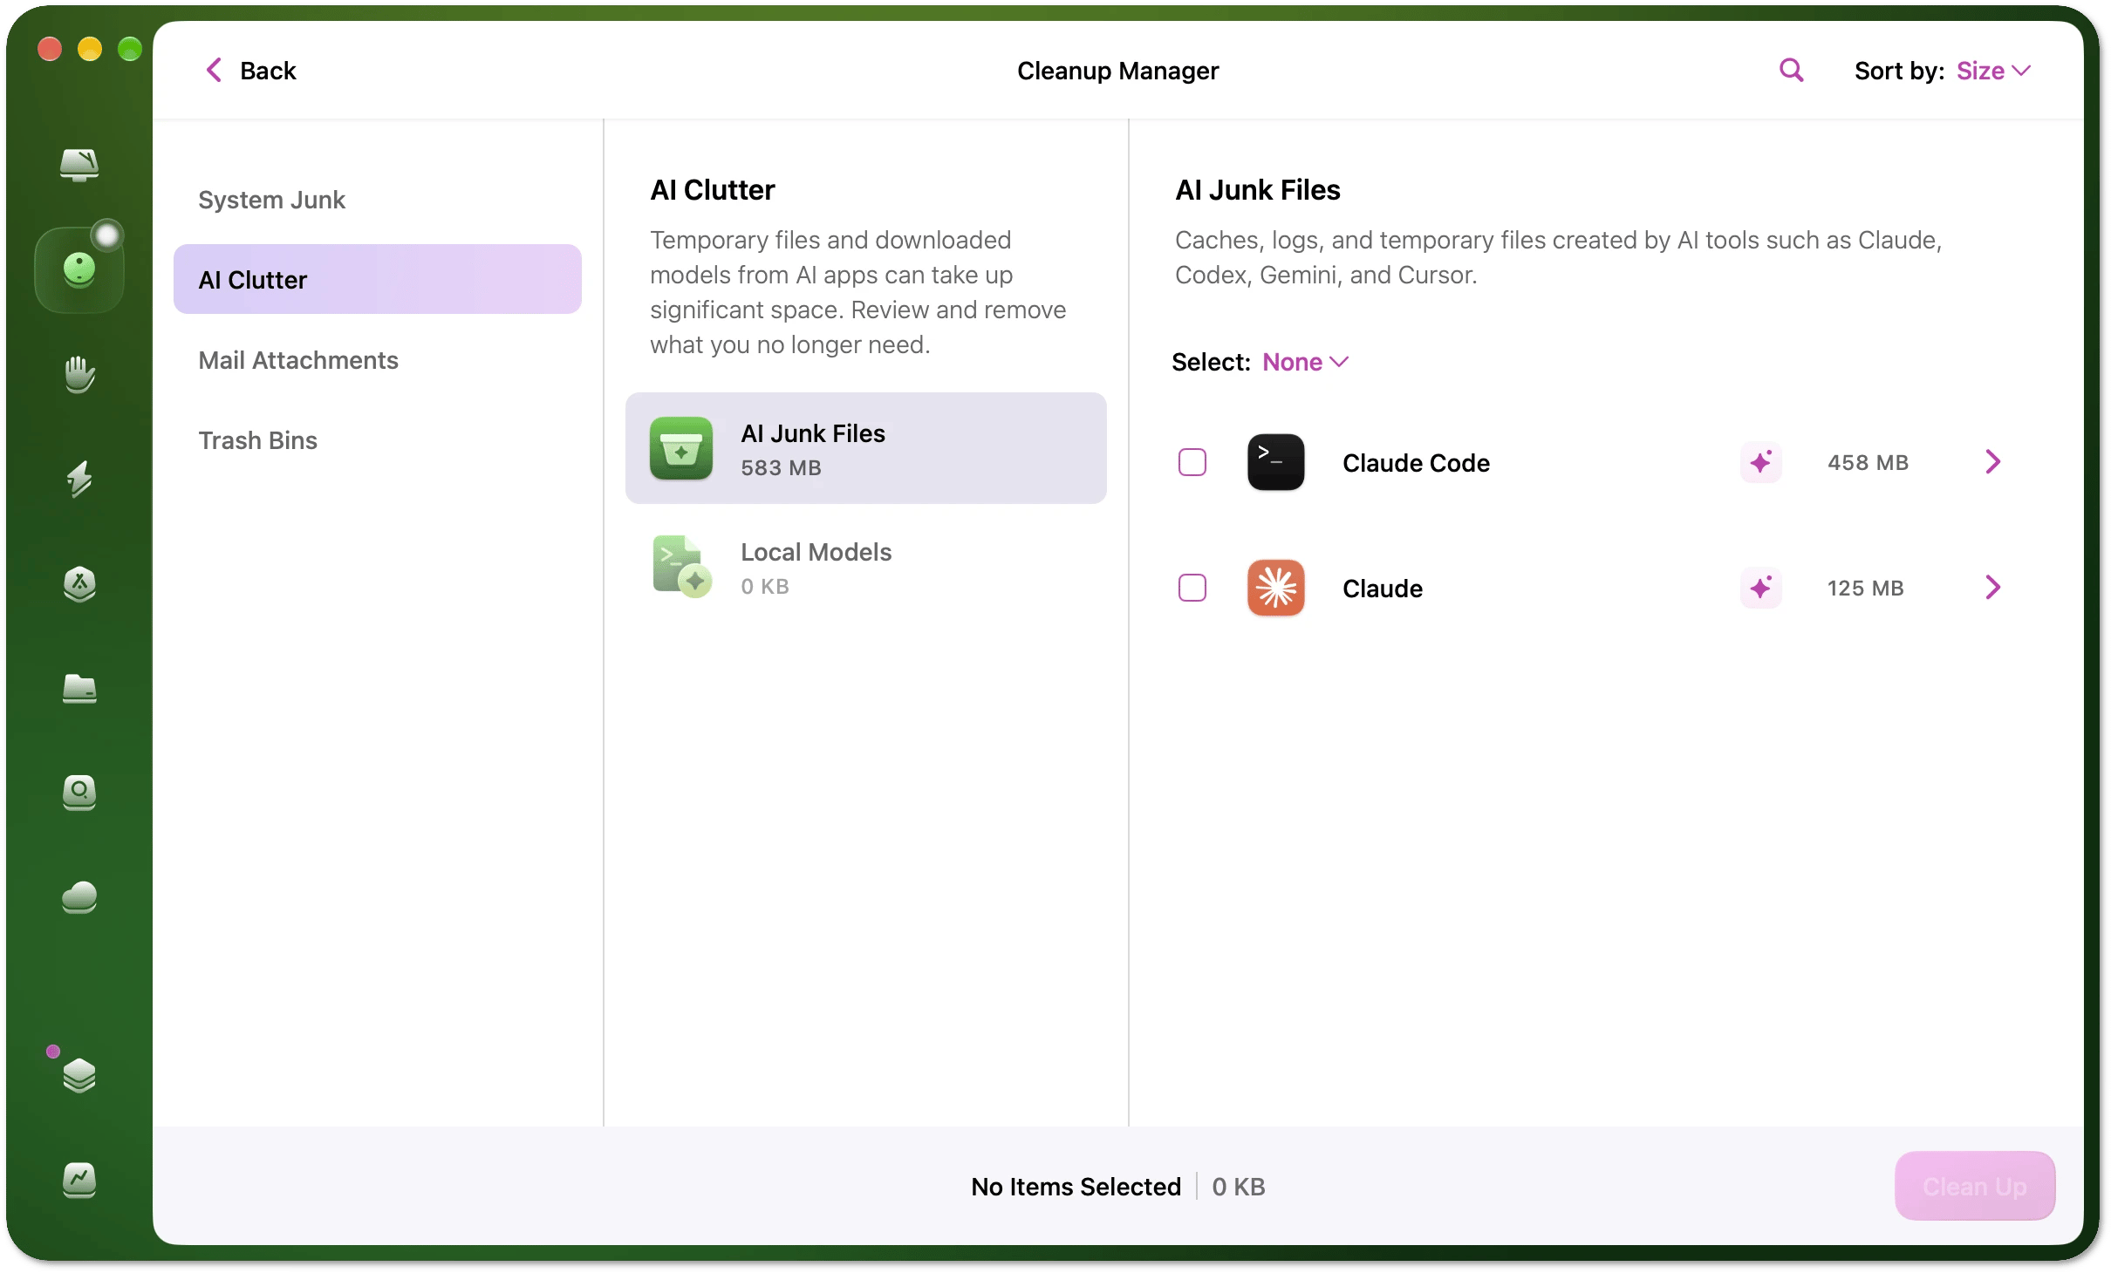Viewport: 2111px width, 1273px height.
Task: Click the orange Claude app icon
Action: (x=1275, y=588)
